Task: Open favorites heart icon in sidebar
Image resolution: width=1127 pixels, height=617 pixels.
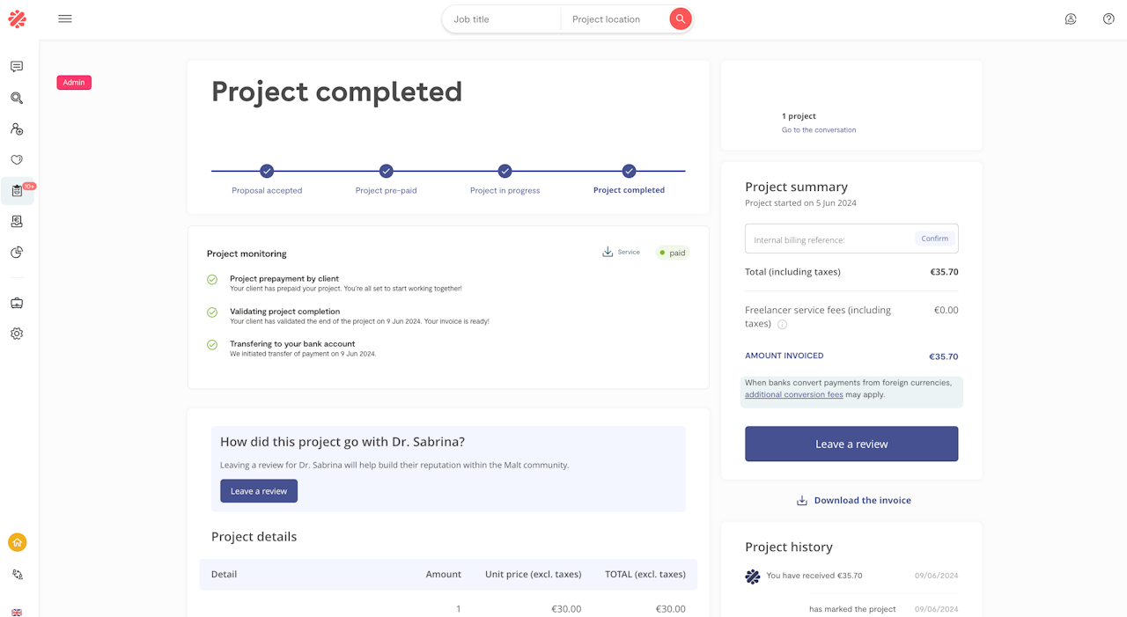Action: pyautogui.click(x=17, y=160)
